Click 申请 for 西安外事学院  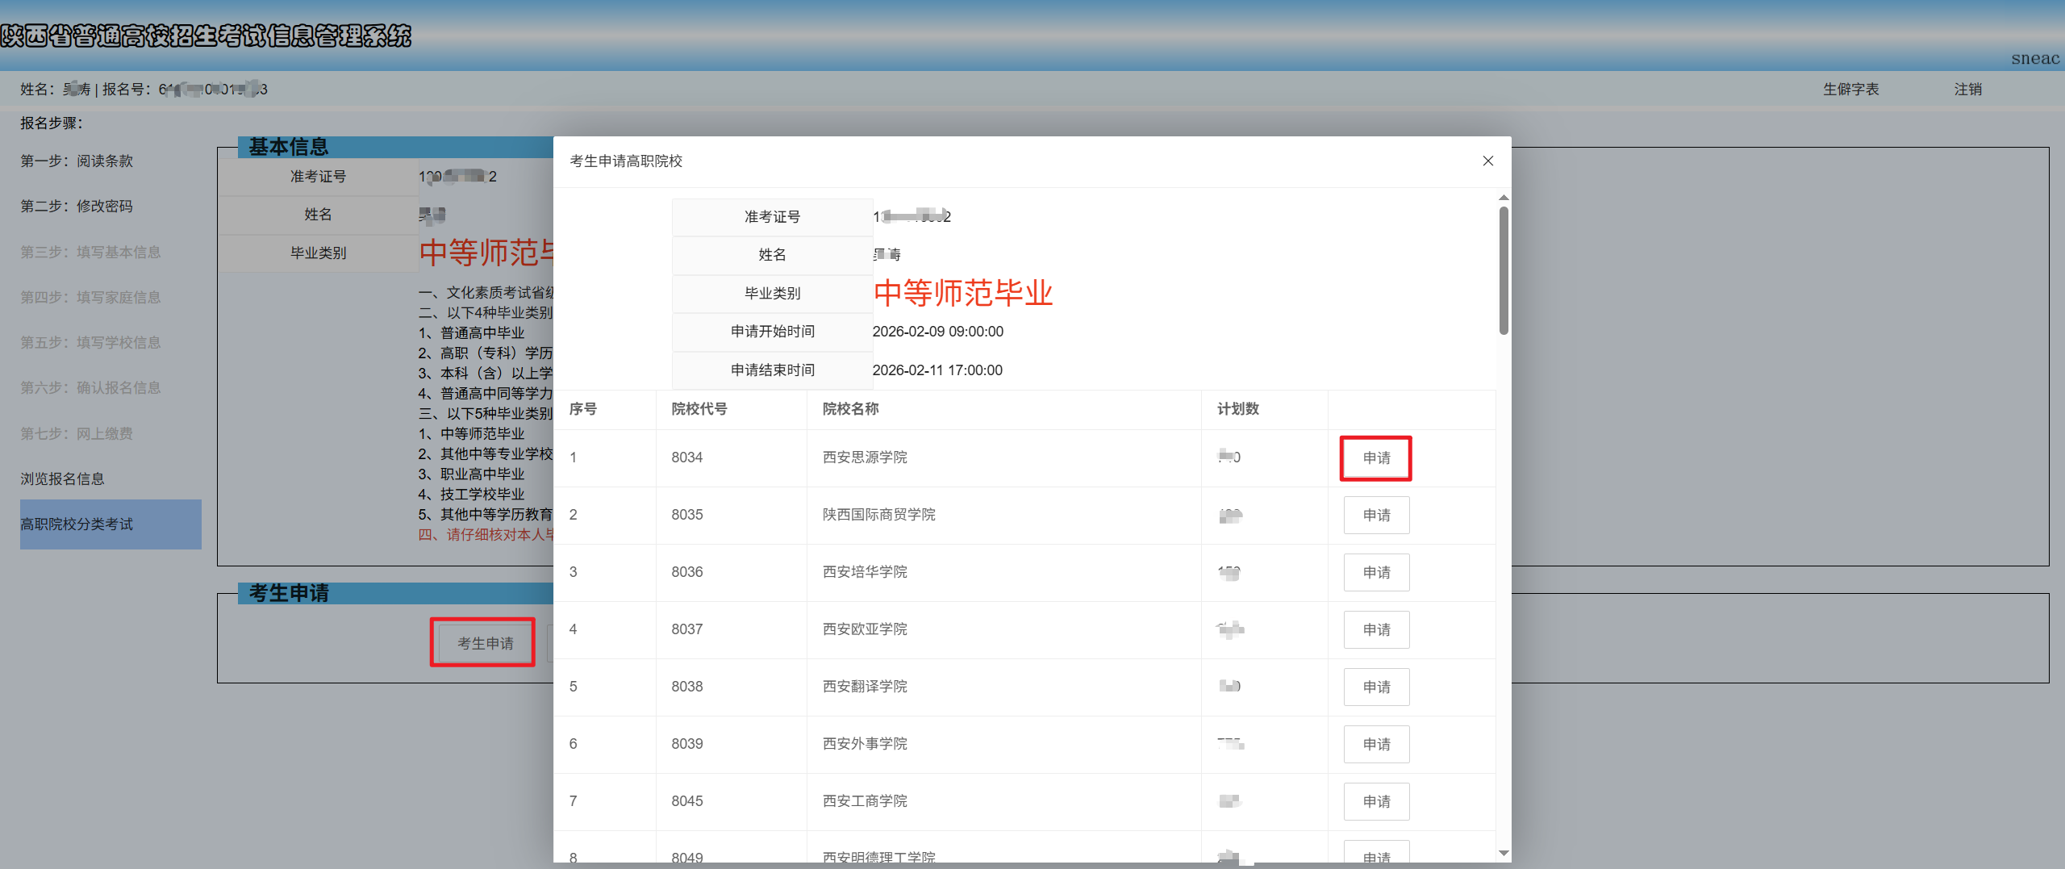1376,744
